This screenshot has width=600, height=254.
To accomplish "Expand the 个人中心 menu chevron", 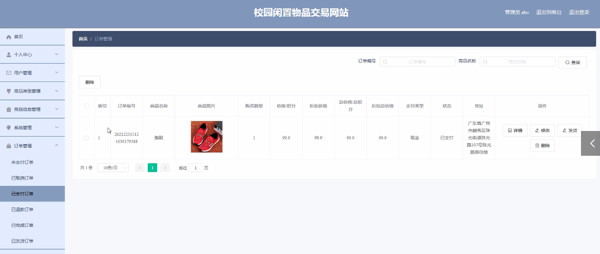I will (x=57, y=54).
